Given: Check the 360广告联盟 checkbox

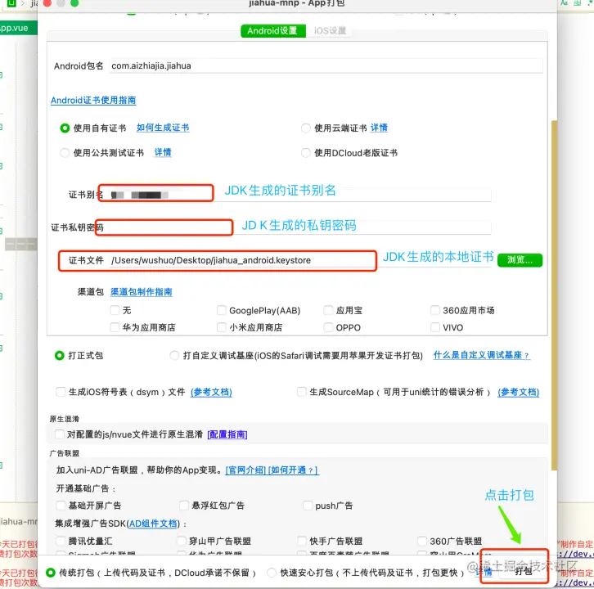Looking at the screenshot, I should pyautogui.click(x=422, y=541).
